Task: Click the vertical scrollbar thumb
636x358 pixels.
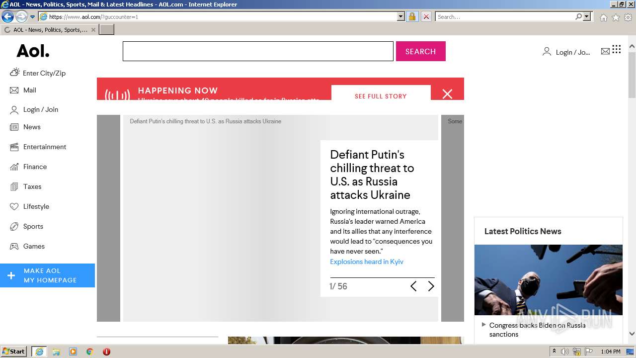Action: pyautogui.click(x=632, y=75)
